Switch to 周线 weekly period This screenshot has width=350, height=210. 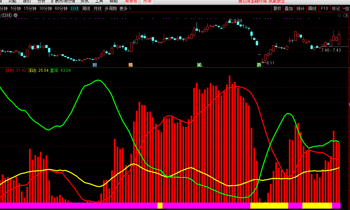(x=86, y=8)
